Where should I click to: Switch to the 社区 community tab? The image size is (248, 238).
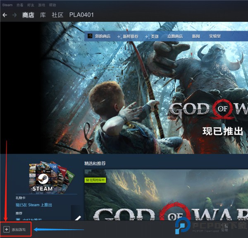click(57, 15)
